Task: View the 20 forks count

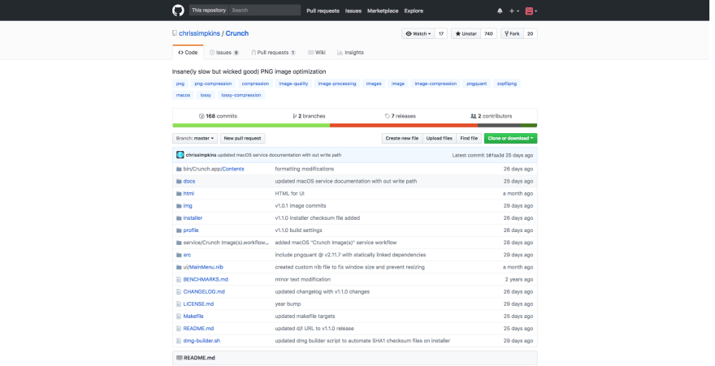Action: click(531, 34)
